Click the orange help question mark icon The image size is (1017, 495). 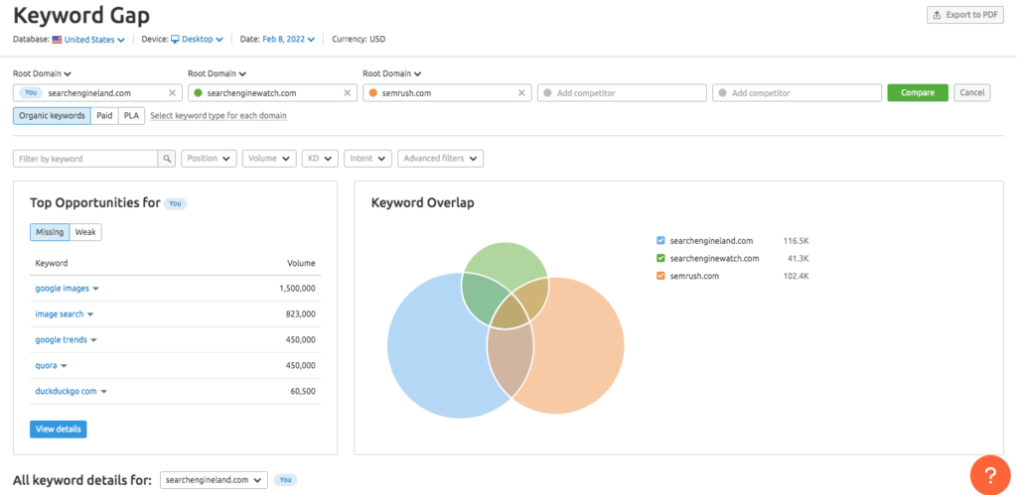989,475
